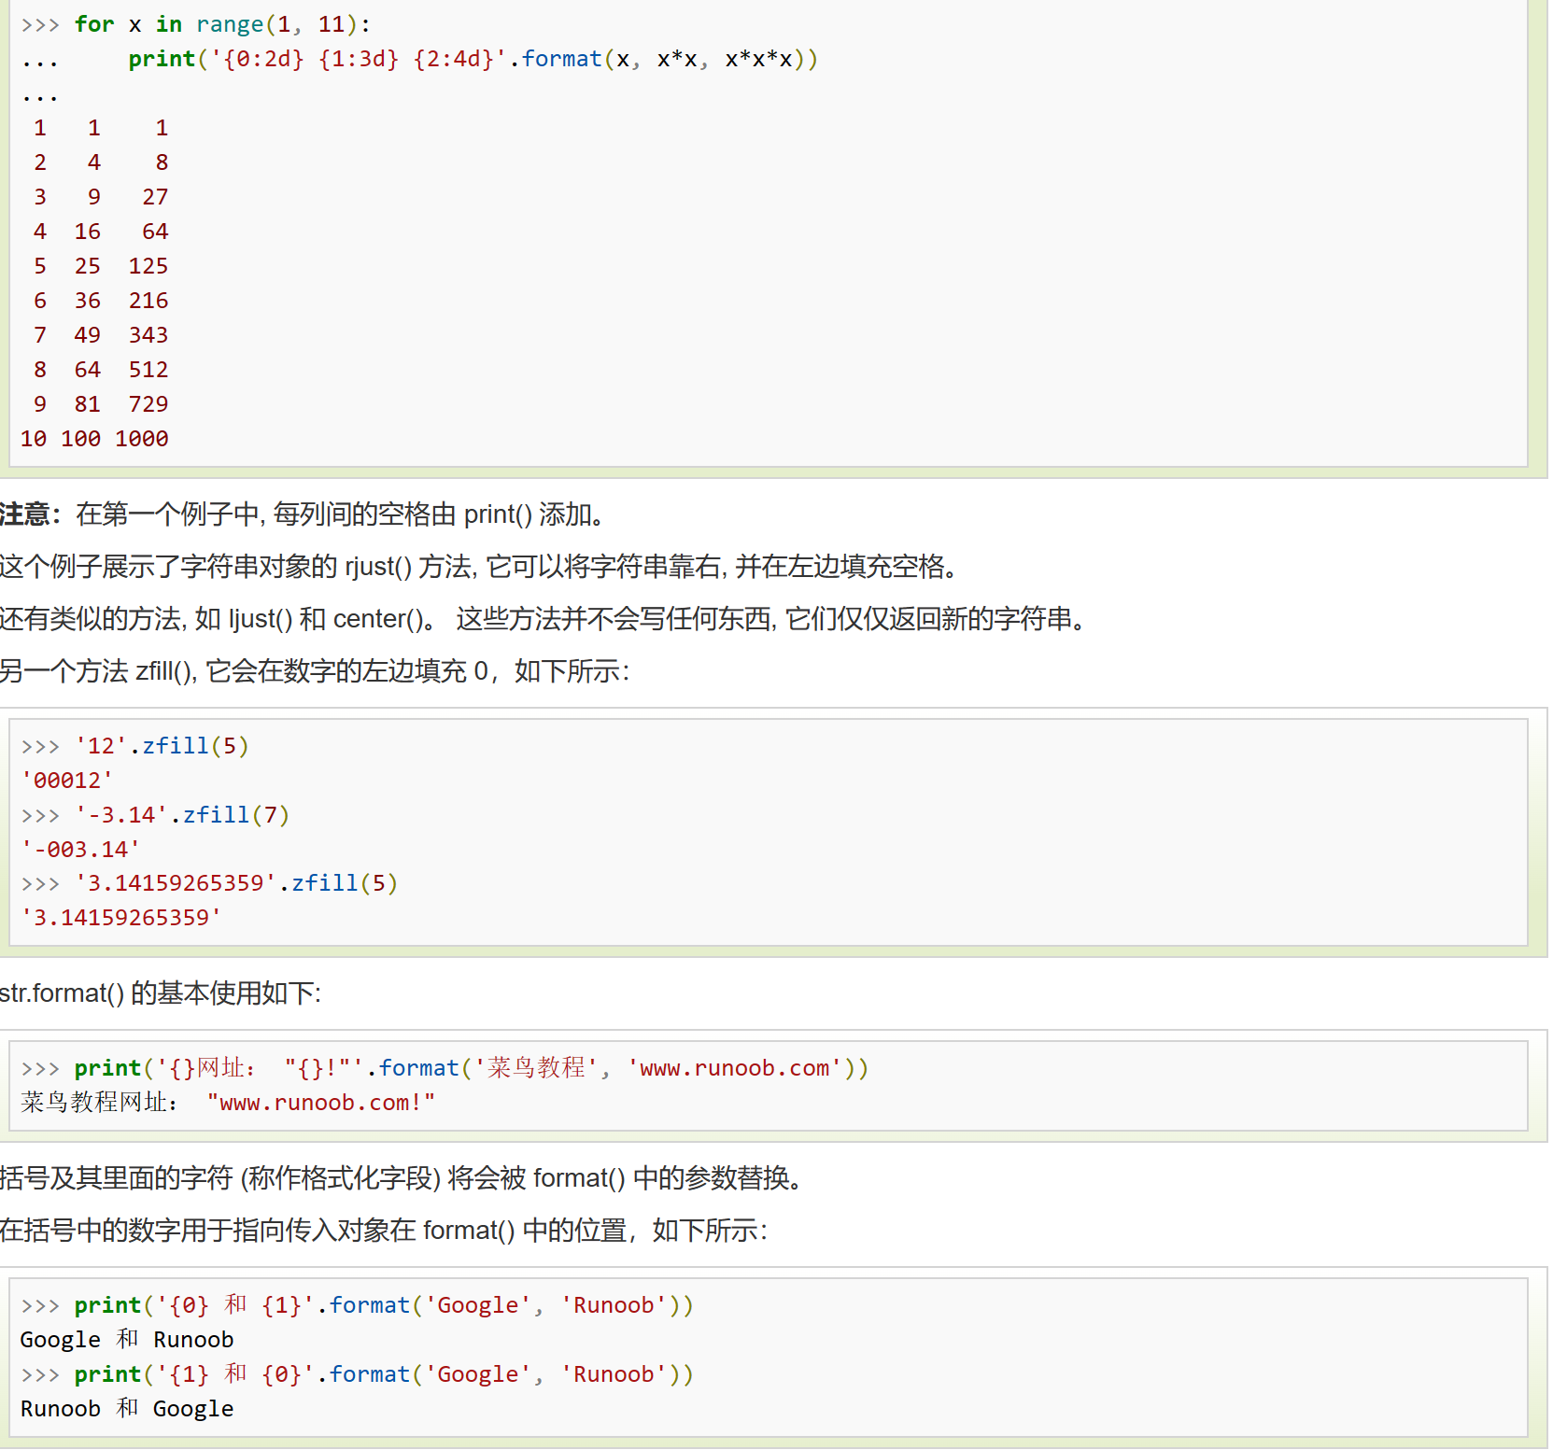Image resolution: width=1553 pixels, height=1450 pixels.
Task: Click output row '5 25 125'
Action: 101,265
